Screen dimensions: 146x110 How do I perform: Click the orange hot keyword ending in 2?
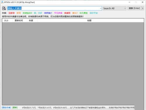pyautogui.click(x=75, y=13)
